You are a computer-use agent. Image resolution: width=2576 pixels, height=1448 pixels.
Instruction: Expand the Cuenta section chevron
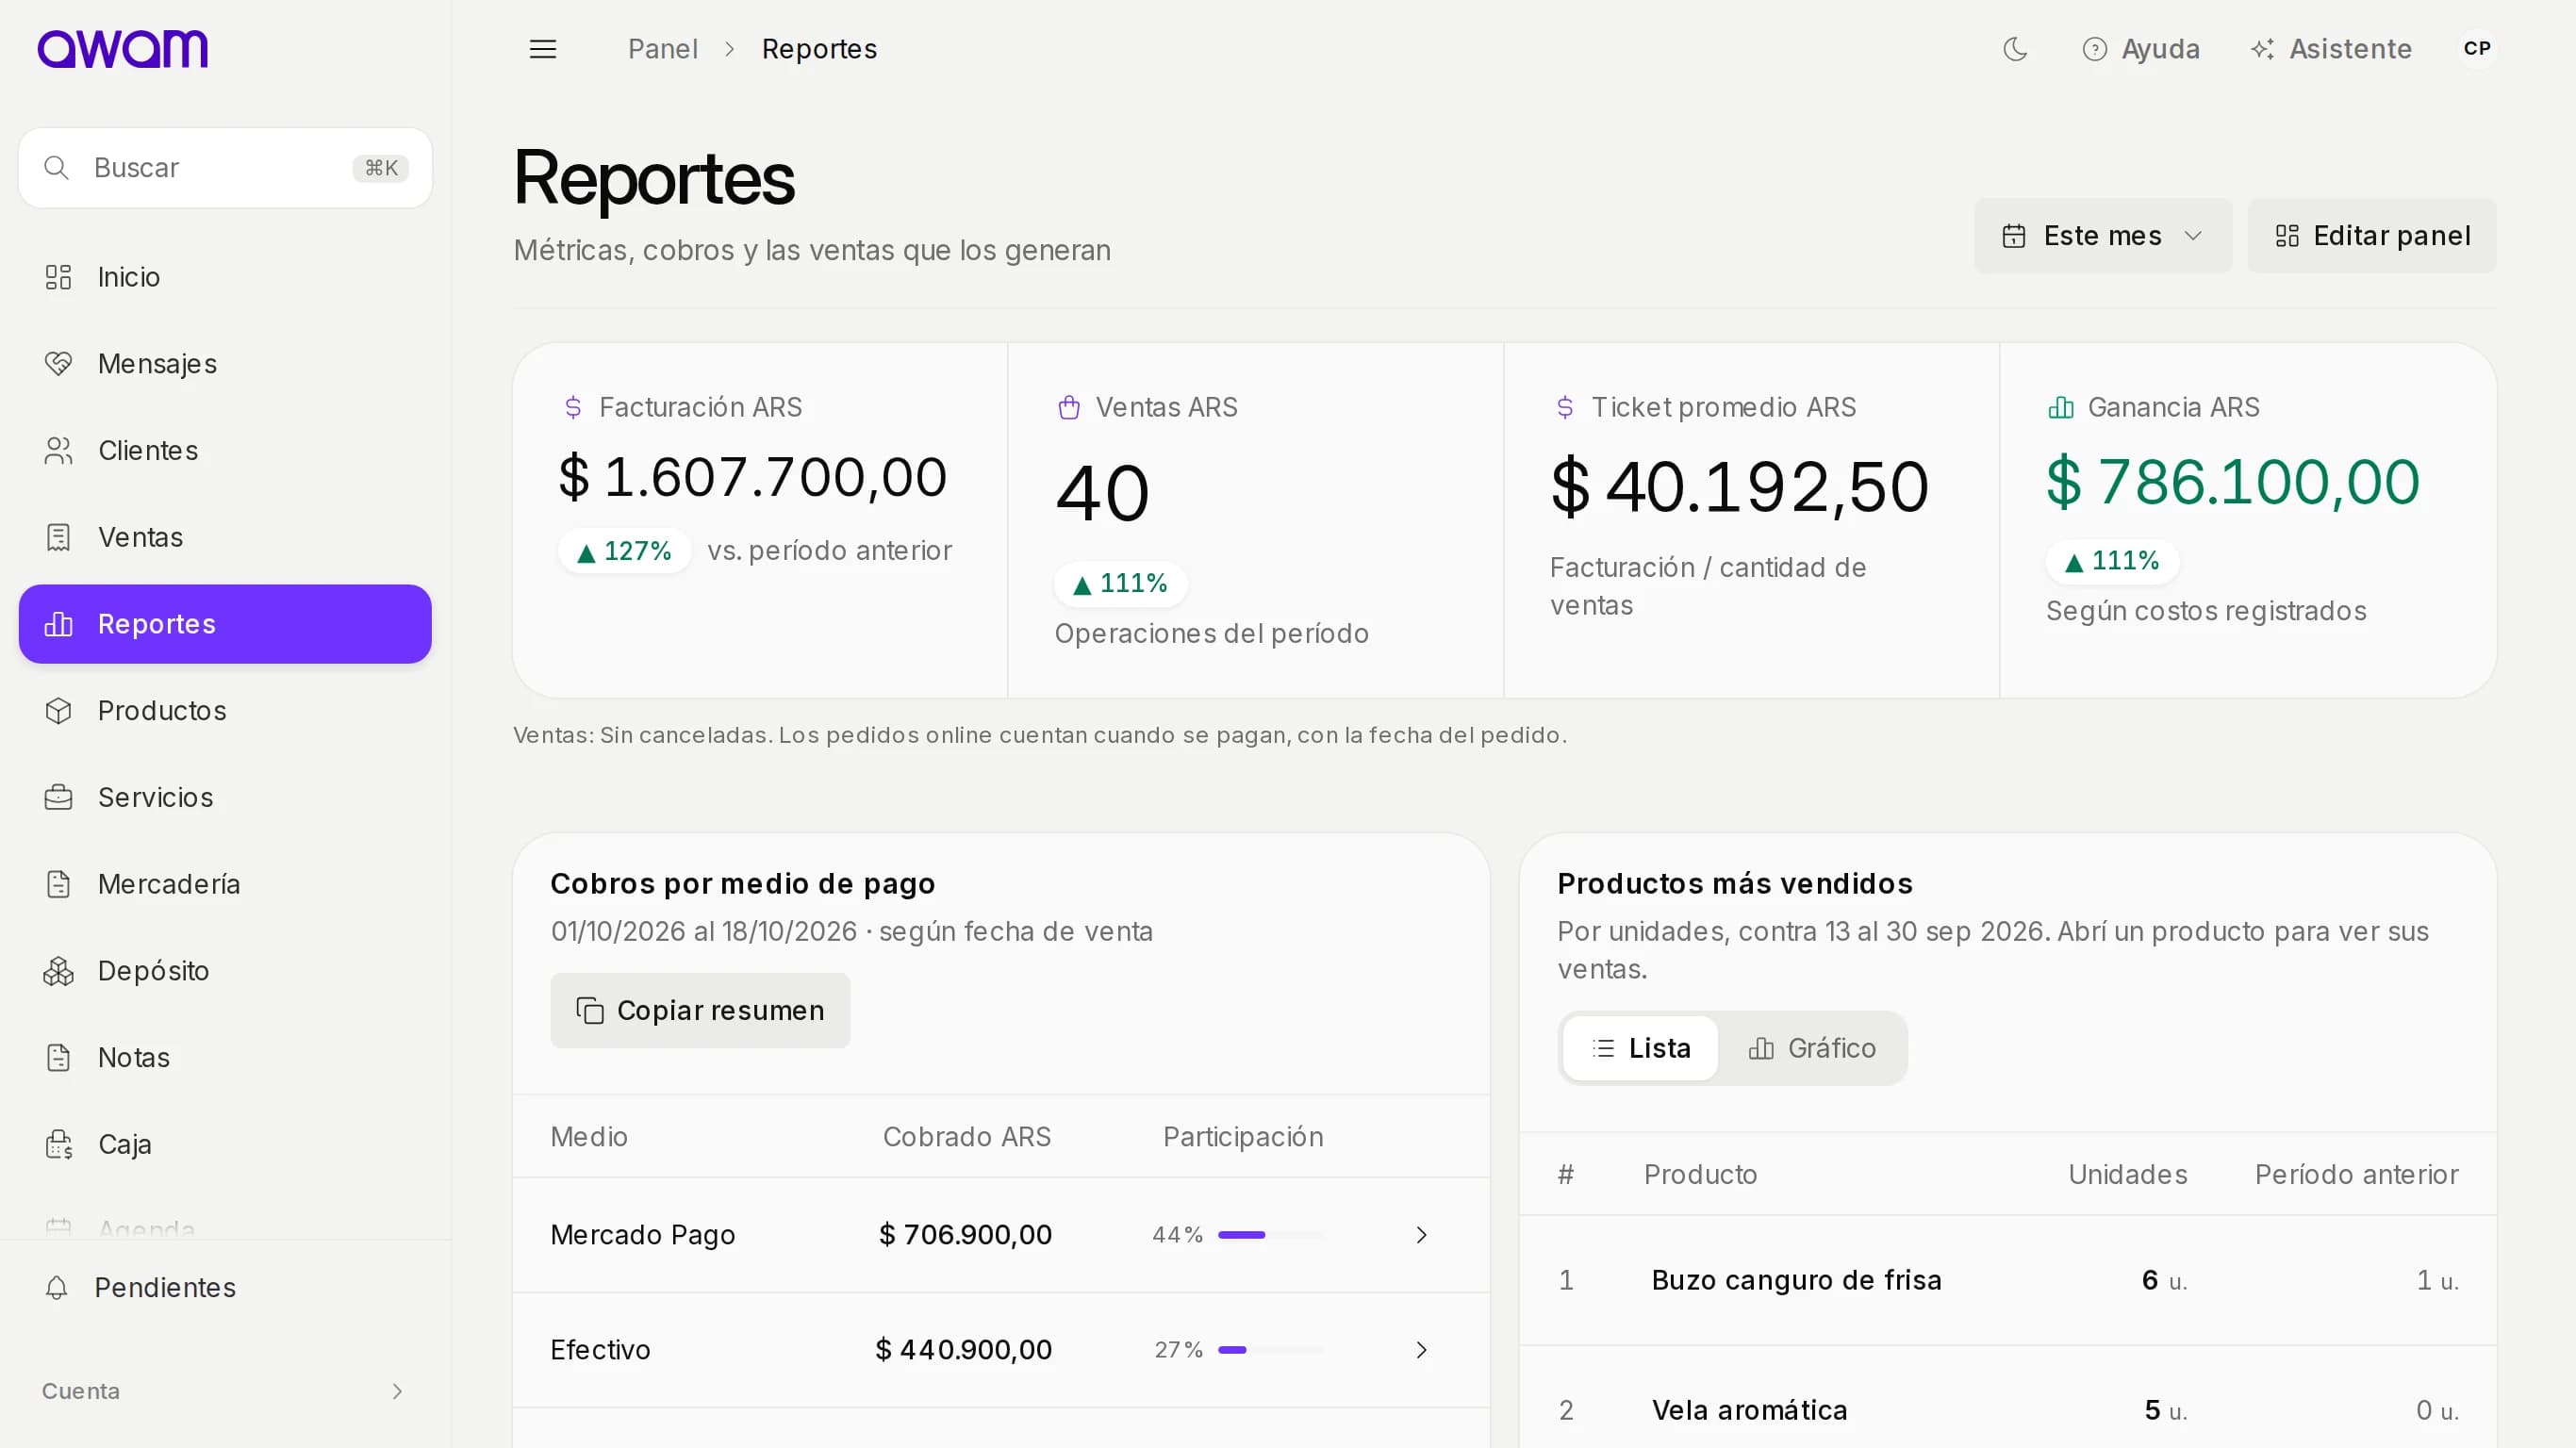(x=397, y=1392)
